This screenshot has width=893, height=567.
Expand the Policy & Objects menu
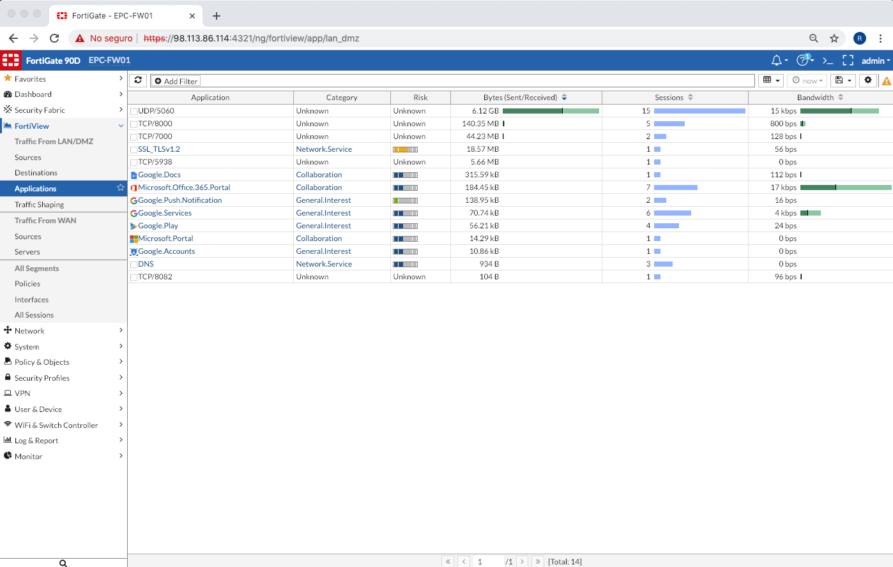point(64,362)
